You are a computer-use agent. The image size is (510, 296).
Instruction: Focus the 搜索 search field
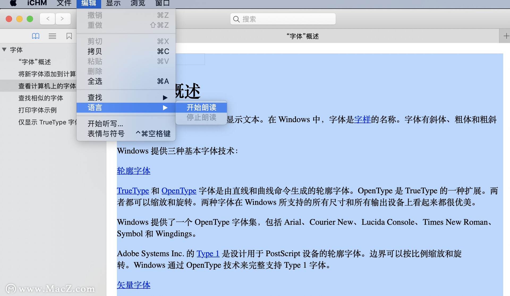pyautogui.click(x=283, y=19)
